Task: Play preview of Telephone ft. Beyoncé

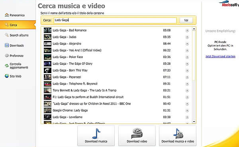Action: [x=187, y=84]
